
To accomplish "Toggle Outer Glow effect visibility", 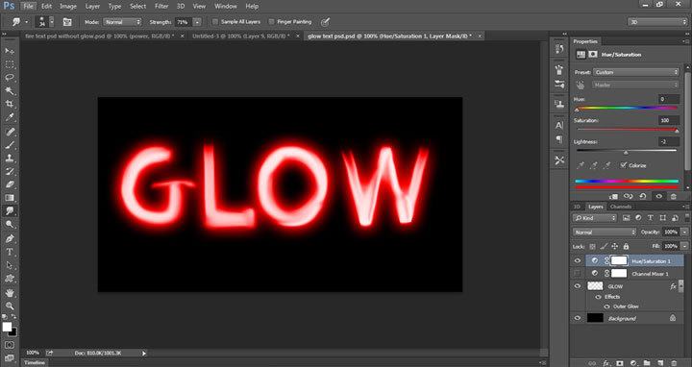I will click(606, 306).
